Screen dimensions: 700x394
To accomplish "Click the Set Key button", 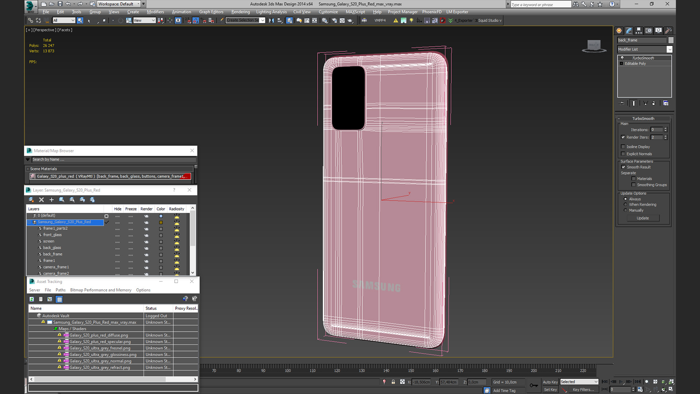I will pos(550,390).
